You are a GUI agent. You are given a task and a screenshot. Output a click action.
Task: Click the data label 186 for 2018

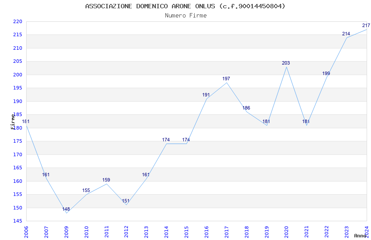[x=246, y=108]
